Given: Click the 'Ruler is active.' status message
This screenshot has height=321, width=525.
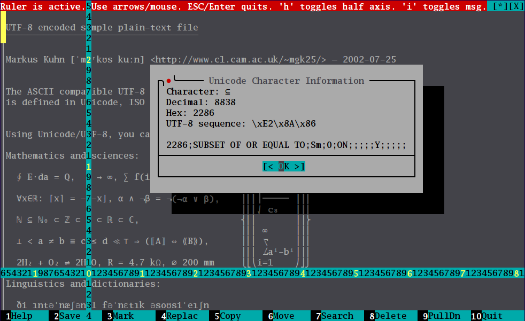Looking at the screenshot, I should [43, 6].
